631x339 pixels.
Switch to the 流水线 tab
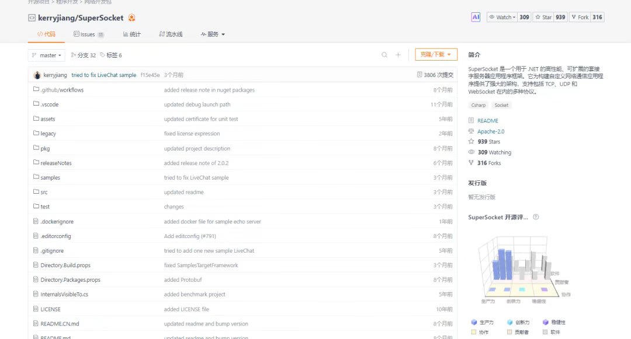[171, 34]
